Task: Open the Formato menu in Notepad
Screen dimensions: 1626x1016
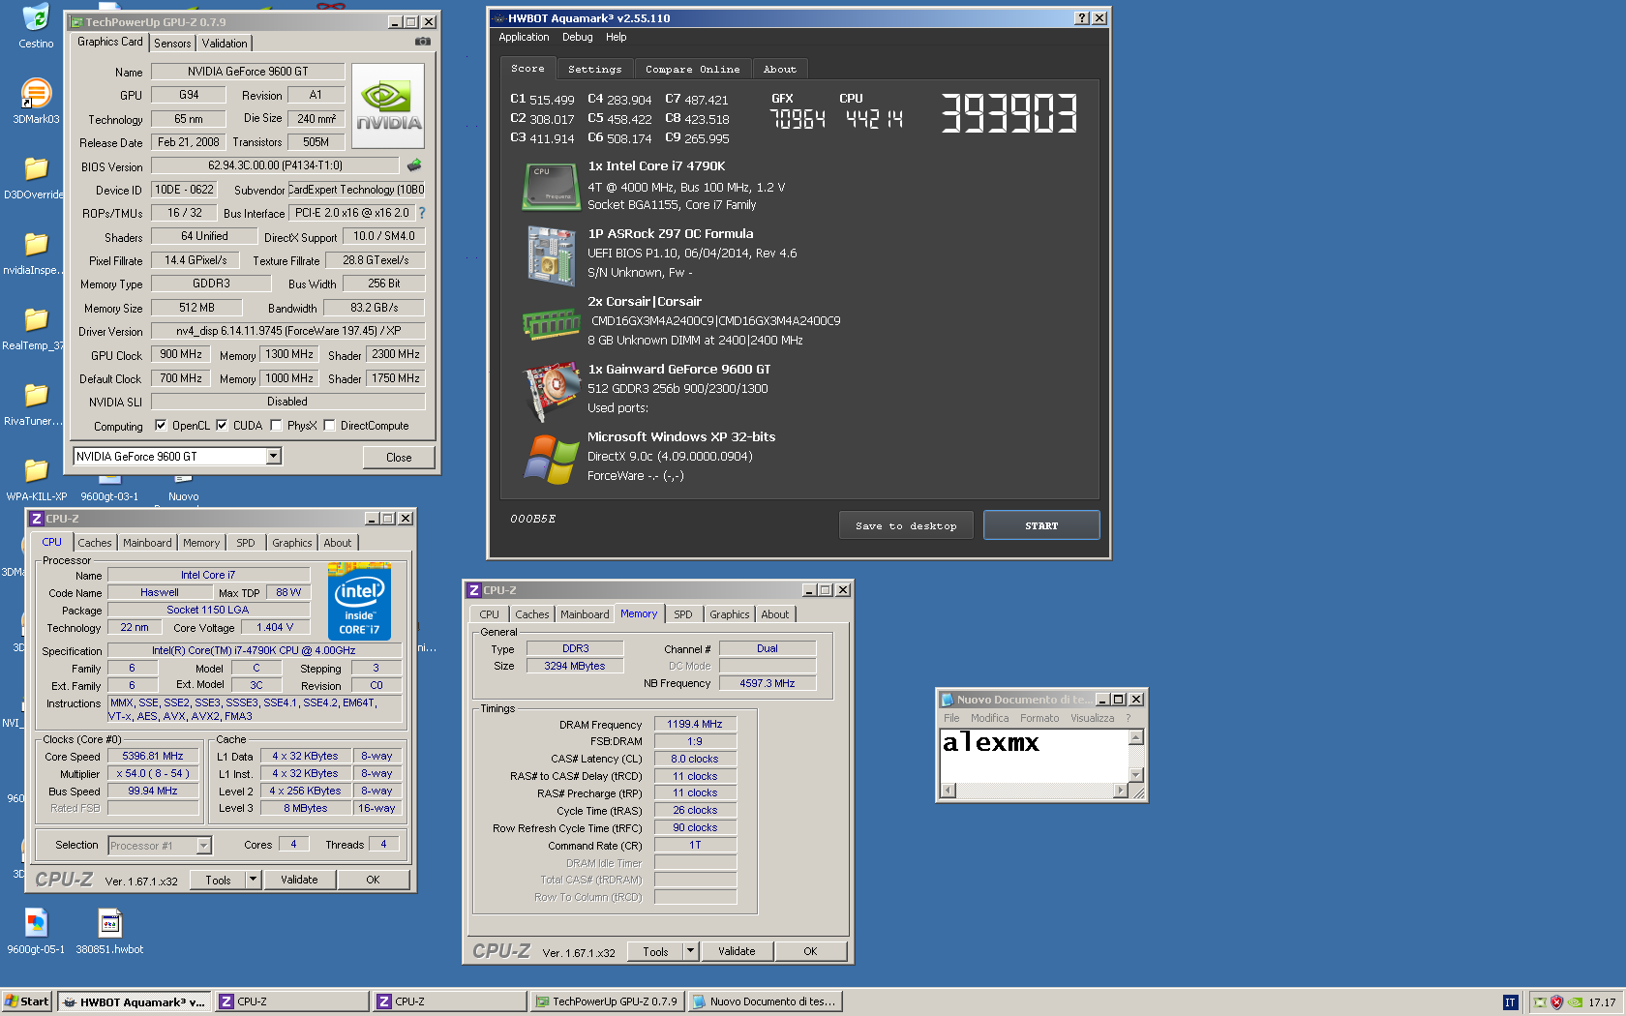Action: [x=1039, y=718]
